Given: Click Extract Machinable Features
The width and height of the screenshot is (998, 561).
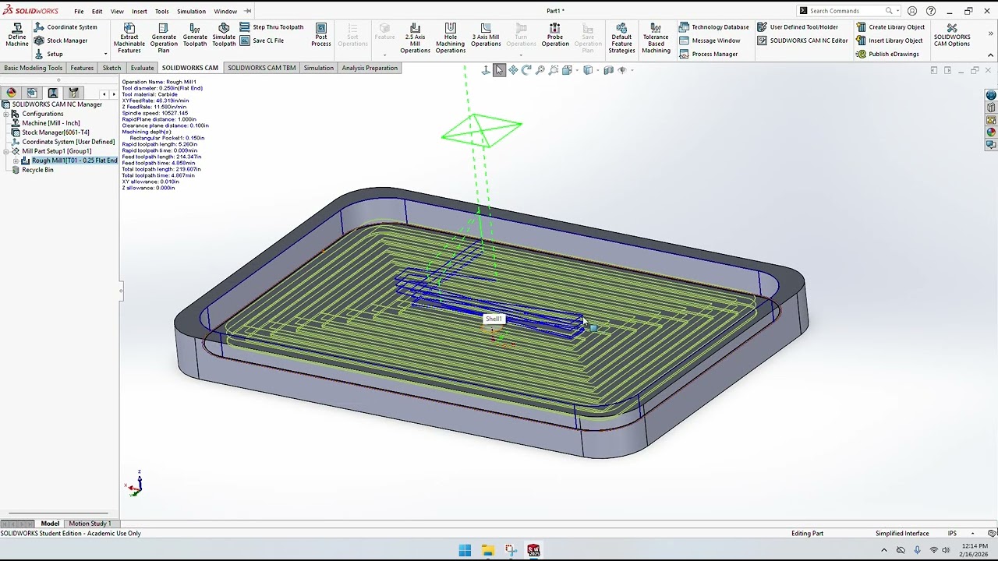Looking at the screenshot, I should click(x=129, y=39).
